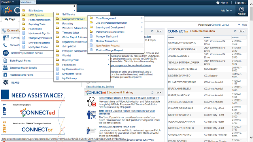Click the Health Benefits Forms icon

(x=5, y=75)
